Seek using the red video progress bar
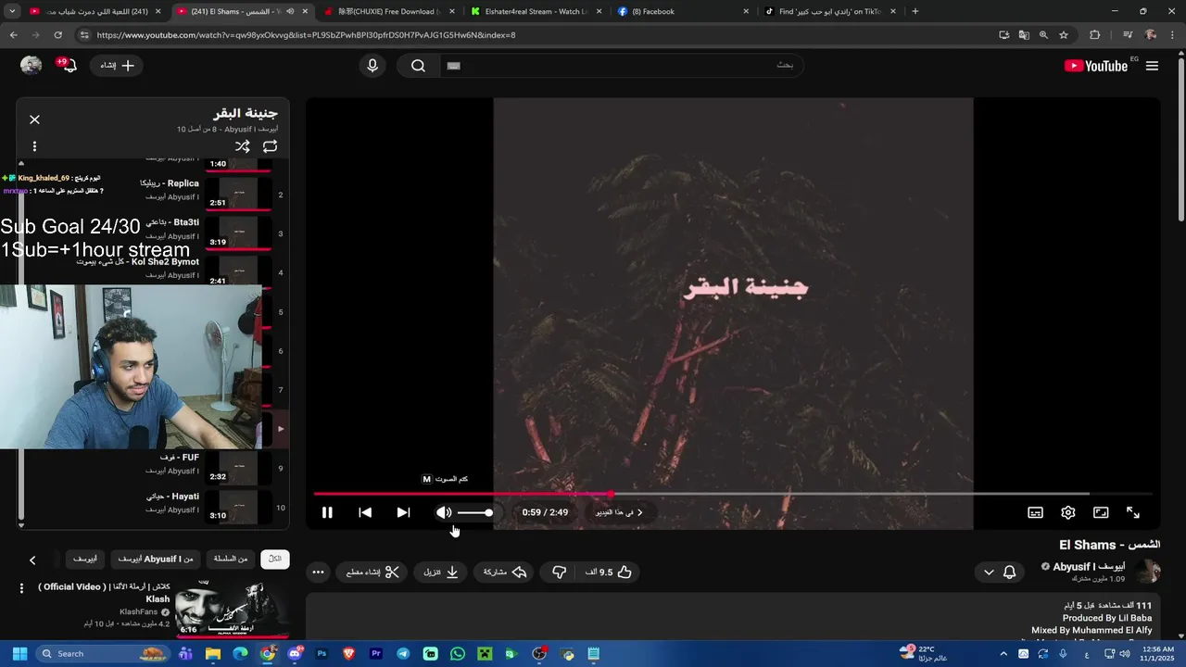Viewport: 1186px width, 667px height. pyautogui.click(x=732, y=494)
